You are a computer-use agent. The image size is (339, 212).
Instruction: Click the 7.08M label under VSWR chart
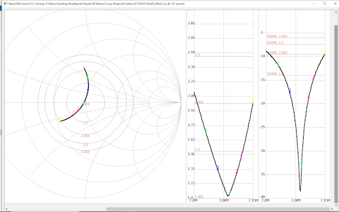224,200
